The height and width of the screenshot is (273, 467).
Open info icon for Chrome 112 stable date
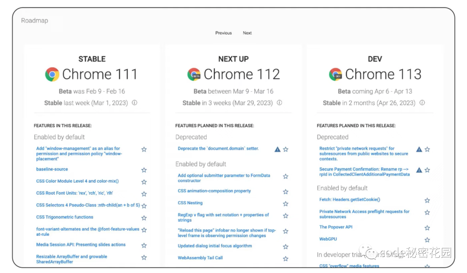coord(279,103)
